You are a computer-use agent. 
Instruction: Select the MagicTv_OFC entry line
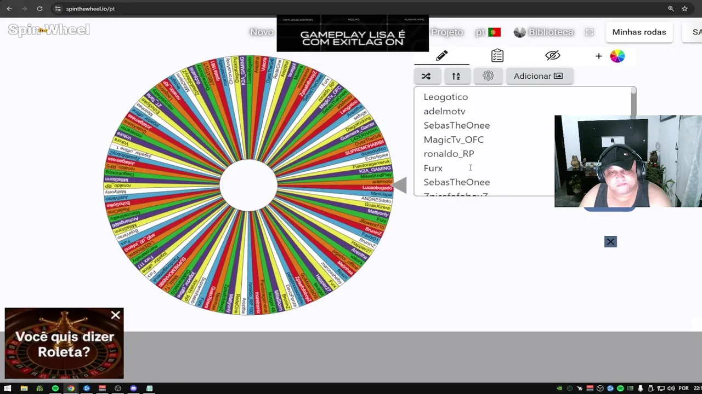(x=453, y=140)
